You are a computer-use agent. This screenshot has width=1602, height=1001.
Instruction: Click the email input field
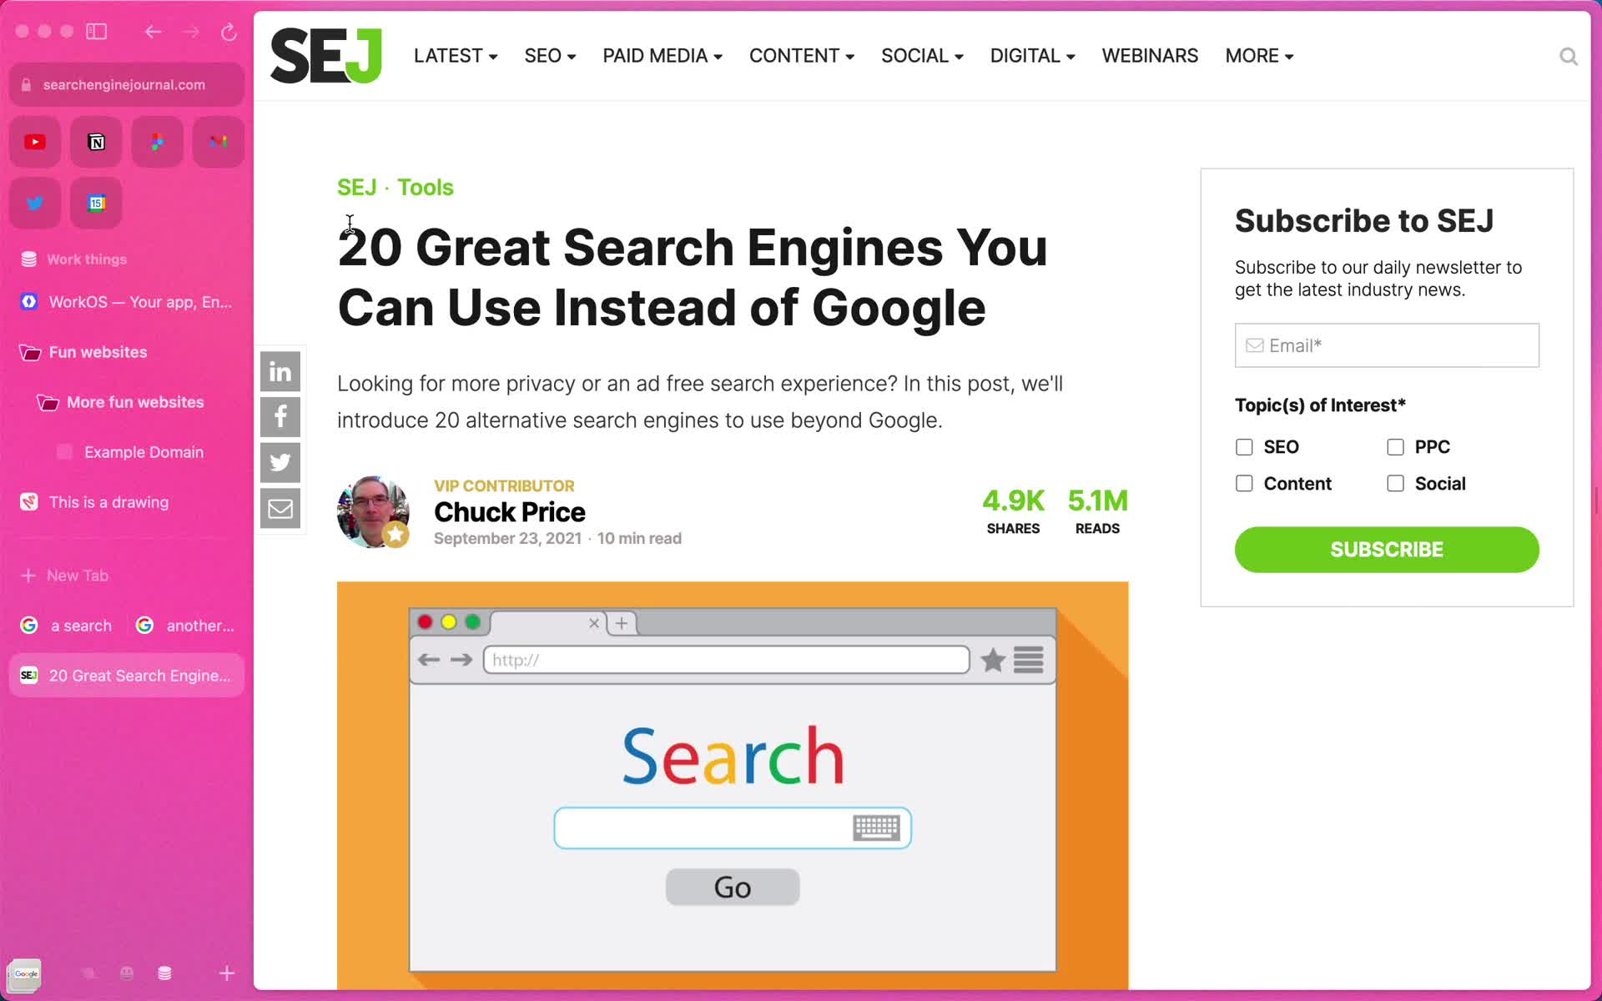1387,345
